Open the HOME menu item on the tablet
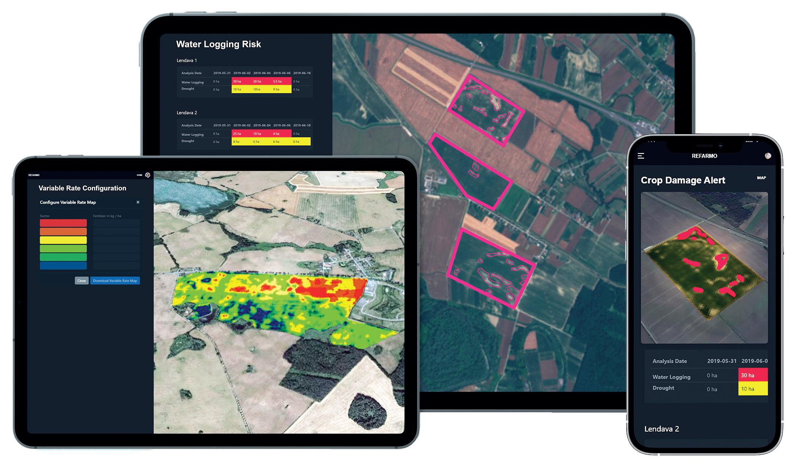 point(139,175)
